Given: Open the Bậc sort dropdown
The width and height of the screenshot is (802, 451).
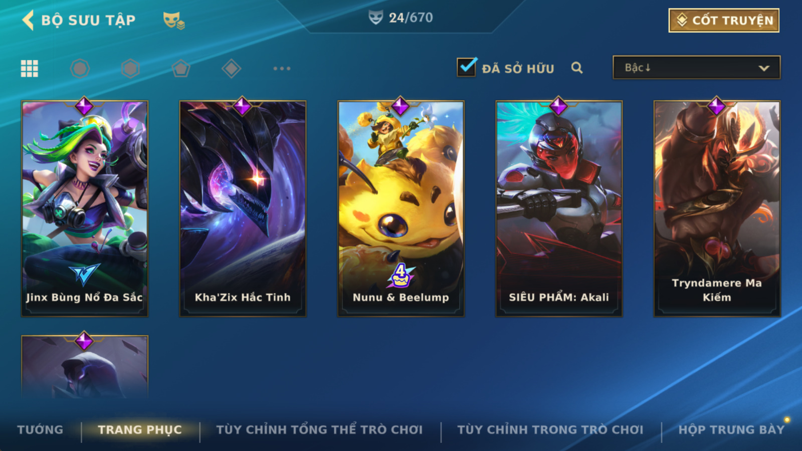Looking at the screenshot, I should pyautogui.click(x=696, y=68).
